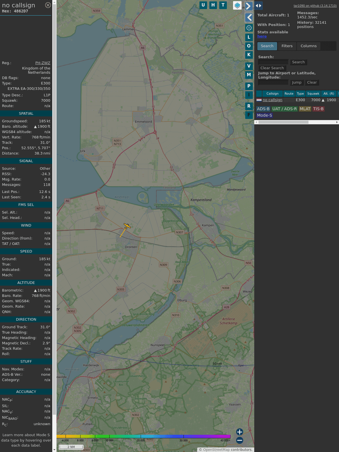Click the TIS-B legend label
The image size is (339, 452).
[x=318, y=109]
